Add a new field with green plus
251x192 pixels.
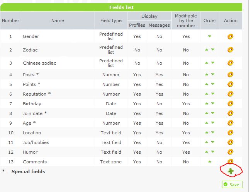point(231,171)
